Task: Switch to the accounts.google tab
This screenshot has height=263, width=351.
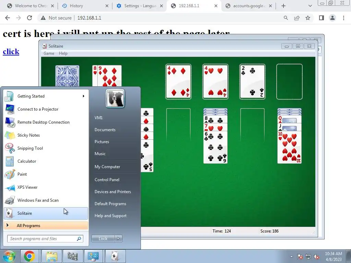Action: pos(249,6)
